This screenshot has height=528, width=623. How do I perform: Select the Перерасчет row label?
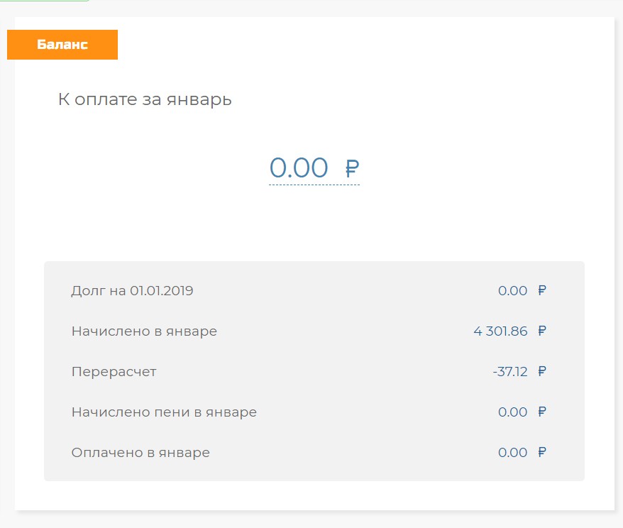(x=114, y=371)
